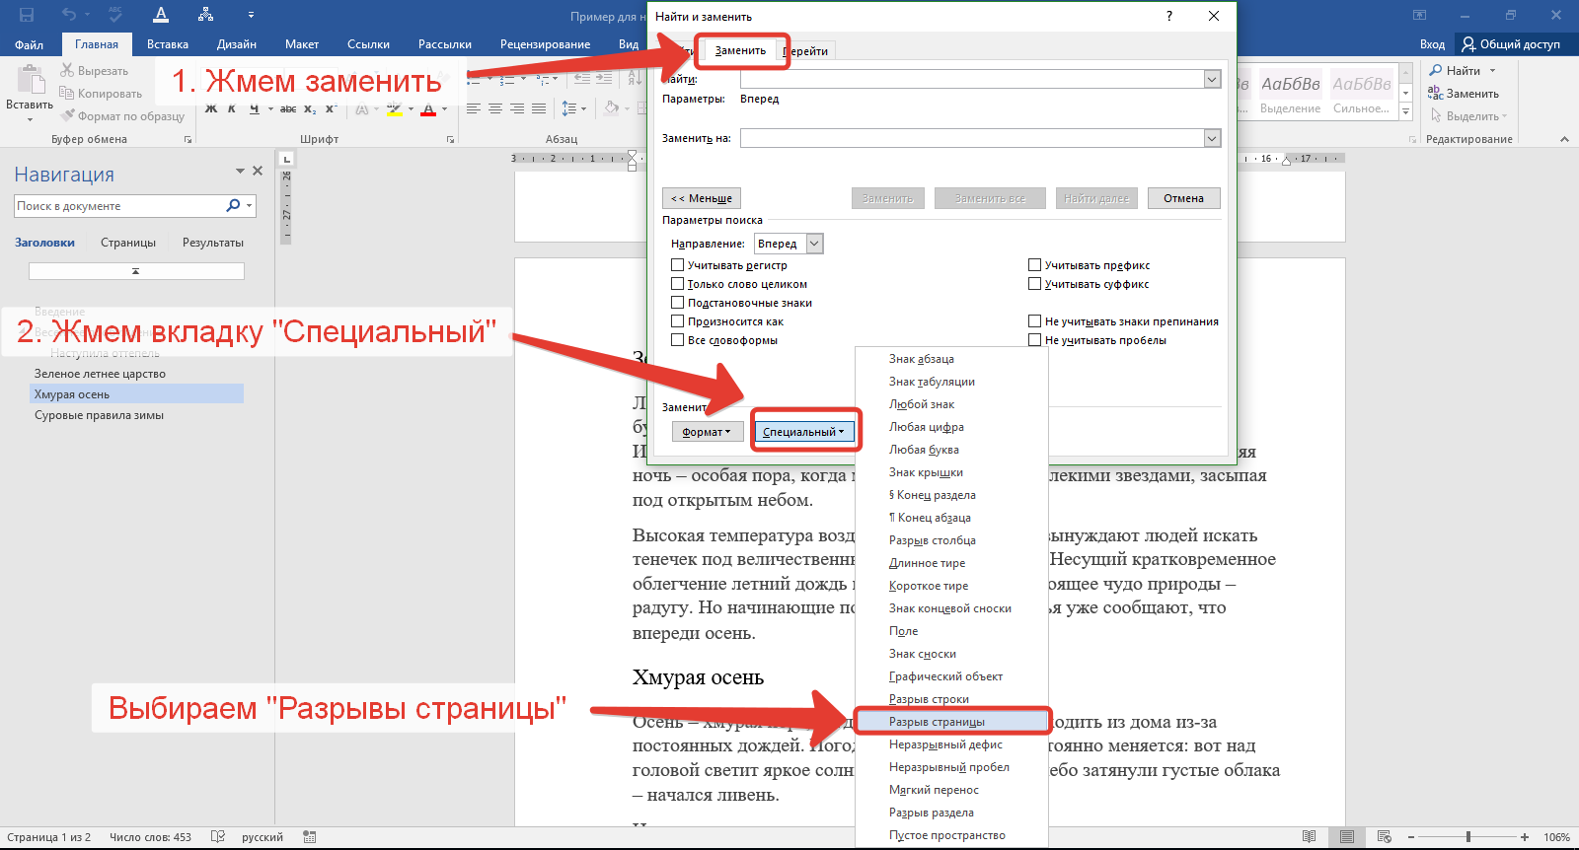Image resolution: width=1579 pixels, height=850 pixels.
Task: Toggle italic К formatting
Action: pyautogui.click(x=232, y=108)
